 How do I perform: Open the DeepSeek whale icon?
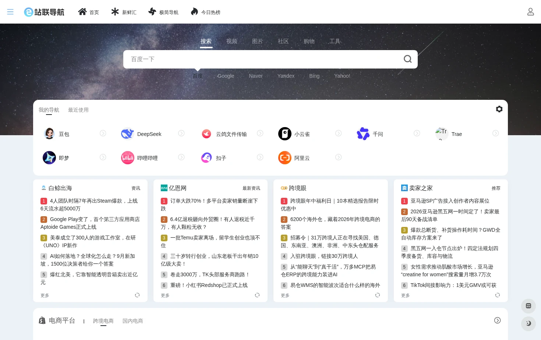click(128, 134)
